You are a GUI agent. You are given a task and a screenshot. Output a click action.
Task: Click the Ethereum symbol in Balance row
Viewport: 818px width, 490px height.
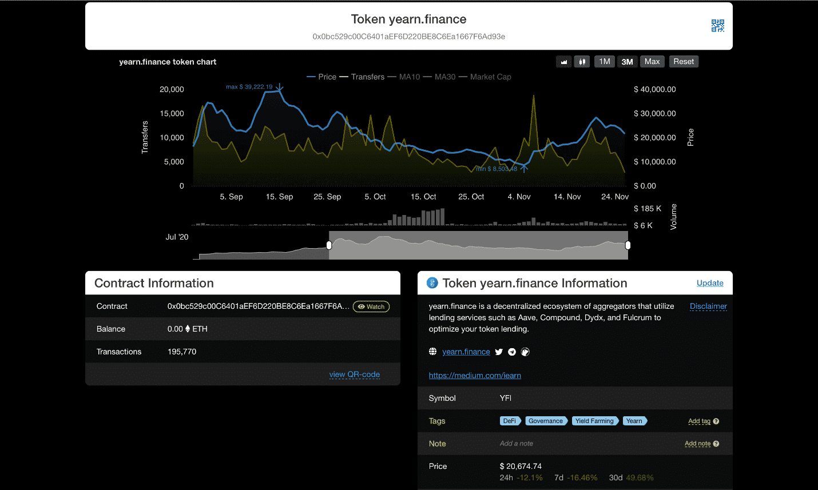(188, 329)
